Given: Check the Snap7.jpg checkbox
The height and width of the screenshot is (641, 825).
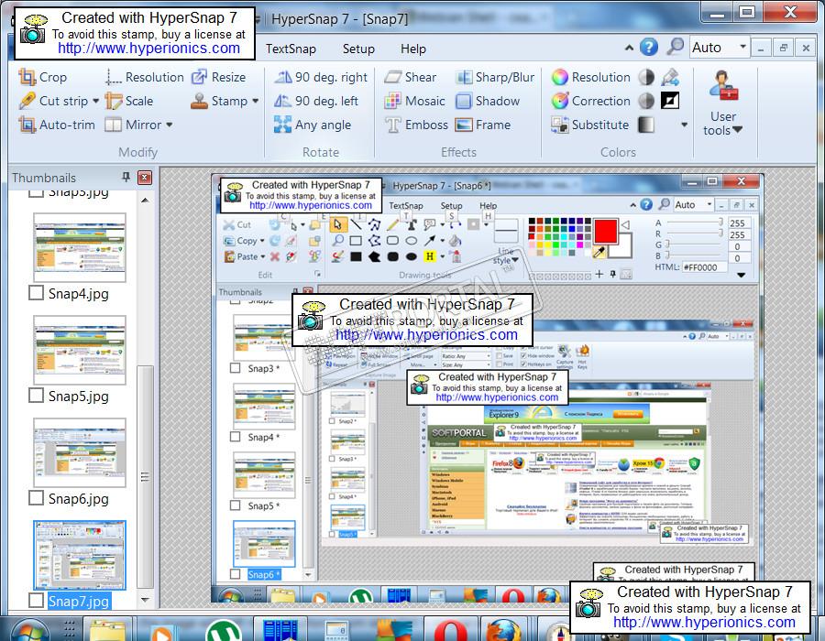Looking at the screenshot, I should tap(36, 600).
